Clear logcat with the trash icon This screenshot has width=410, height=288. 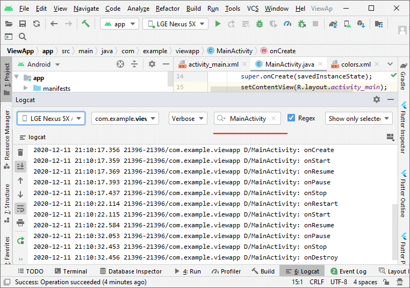[20, 153]
